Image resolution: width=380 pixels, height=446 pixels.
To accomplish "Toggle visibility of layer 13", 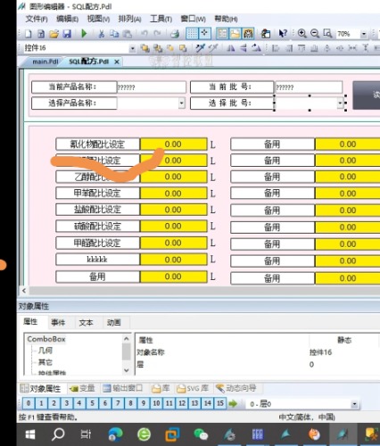I will pyautogui.click(x=194, y=403).
